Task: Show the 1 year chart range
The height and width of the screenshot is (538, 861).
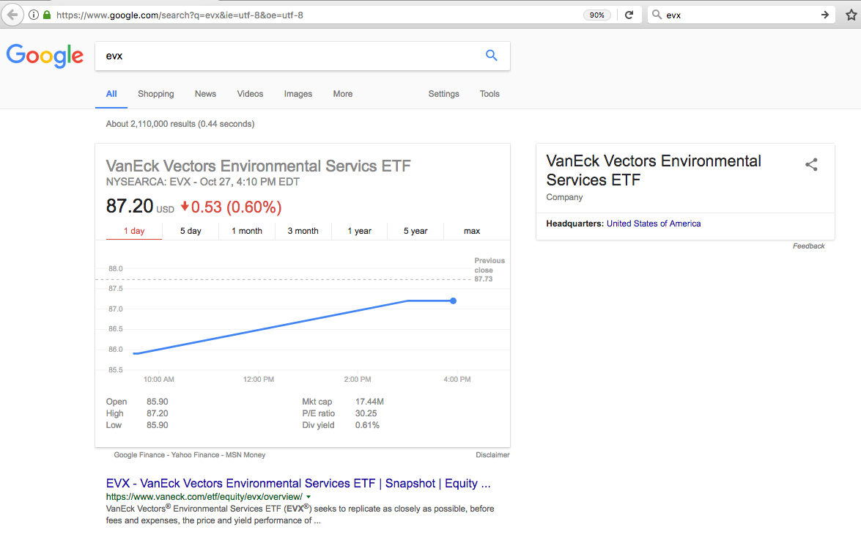Action: coord(359,231)
